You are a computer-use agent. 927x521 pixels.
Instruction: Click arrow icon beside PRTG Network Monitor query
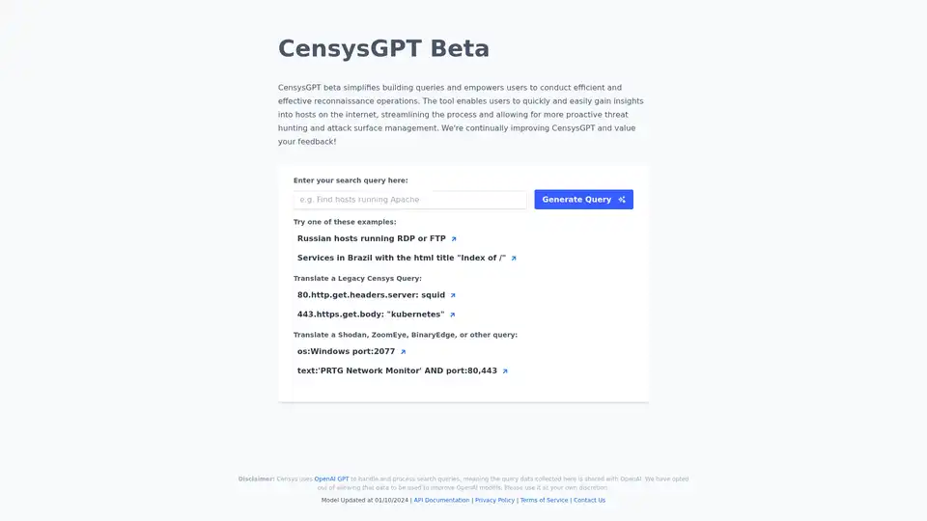pos(505,370)
